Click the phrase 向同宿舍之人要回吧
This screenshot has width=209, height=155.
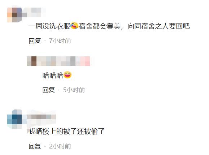(x=158, y=26)
